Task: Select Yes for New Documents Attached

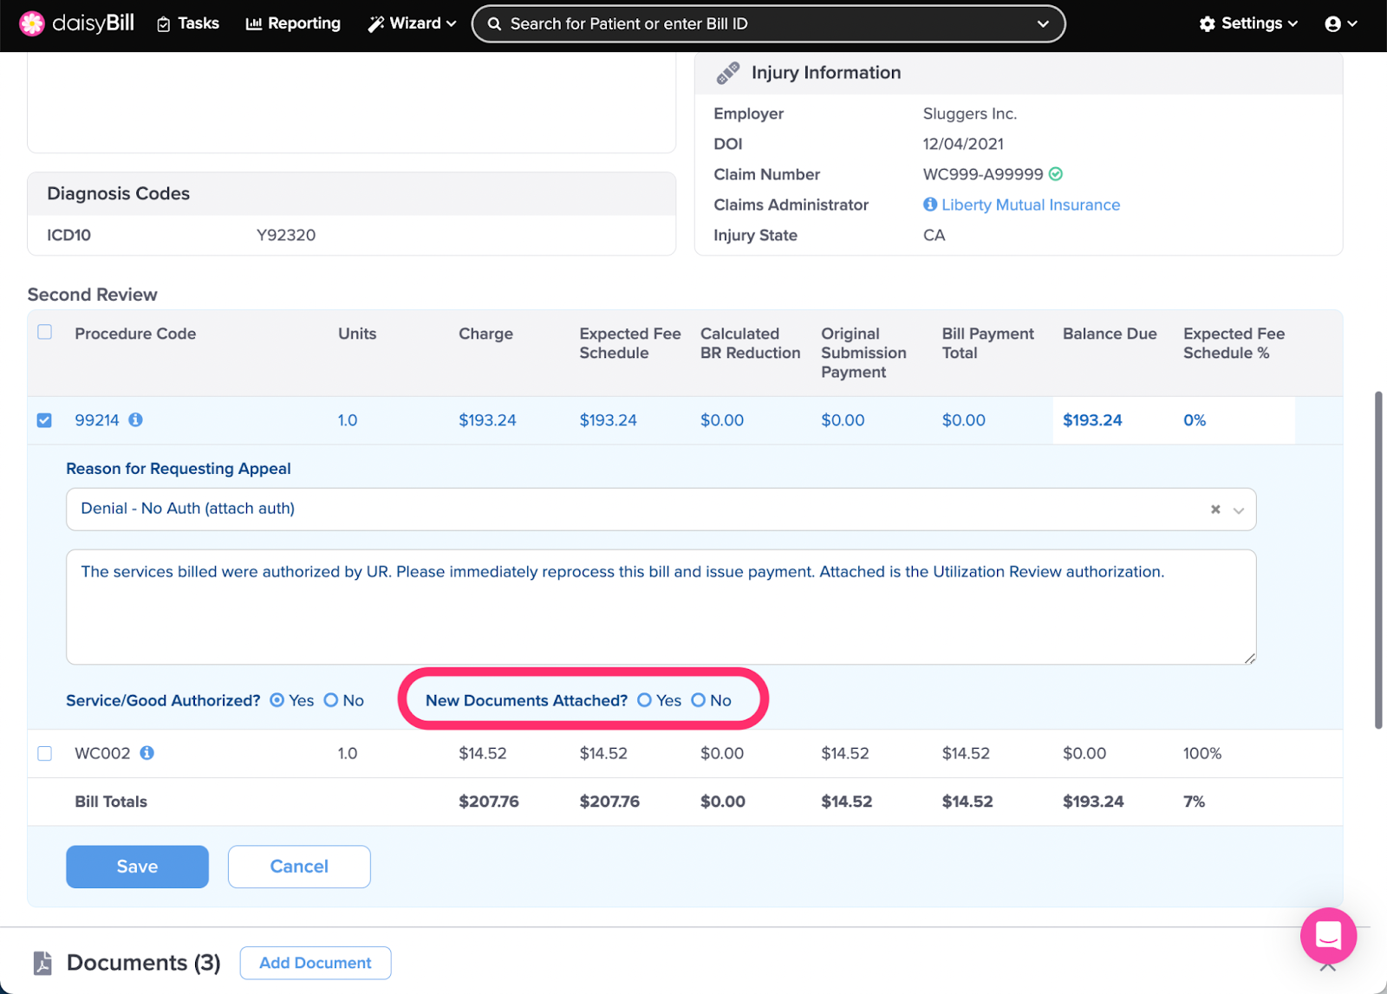Action: (645, 700)
